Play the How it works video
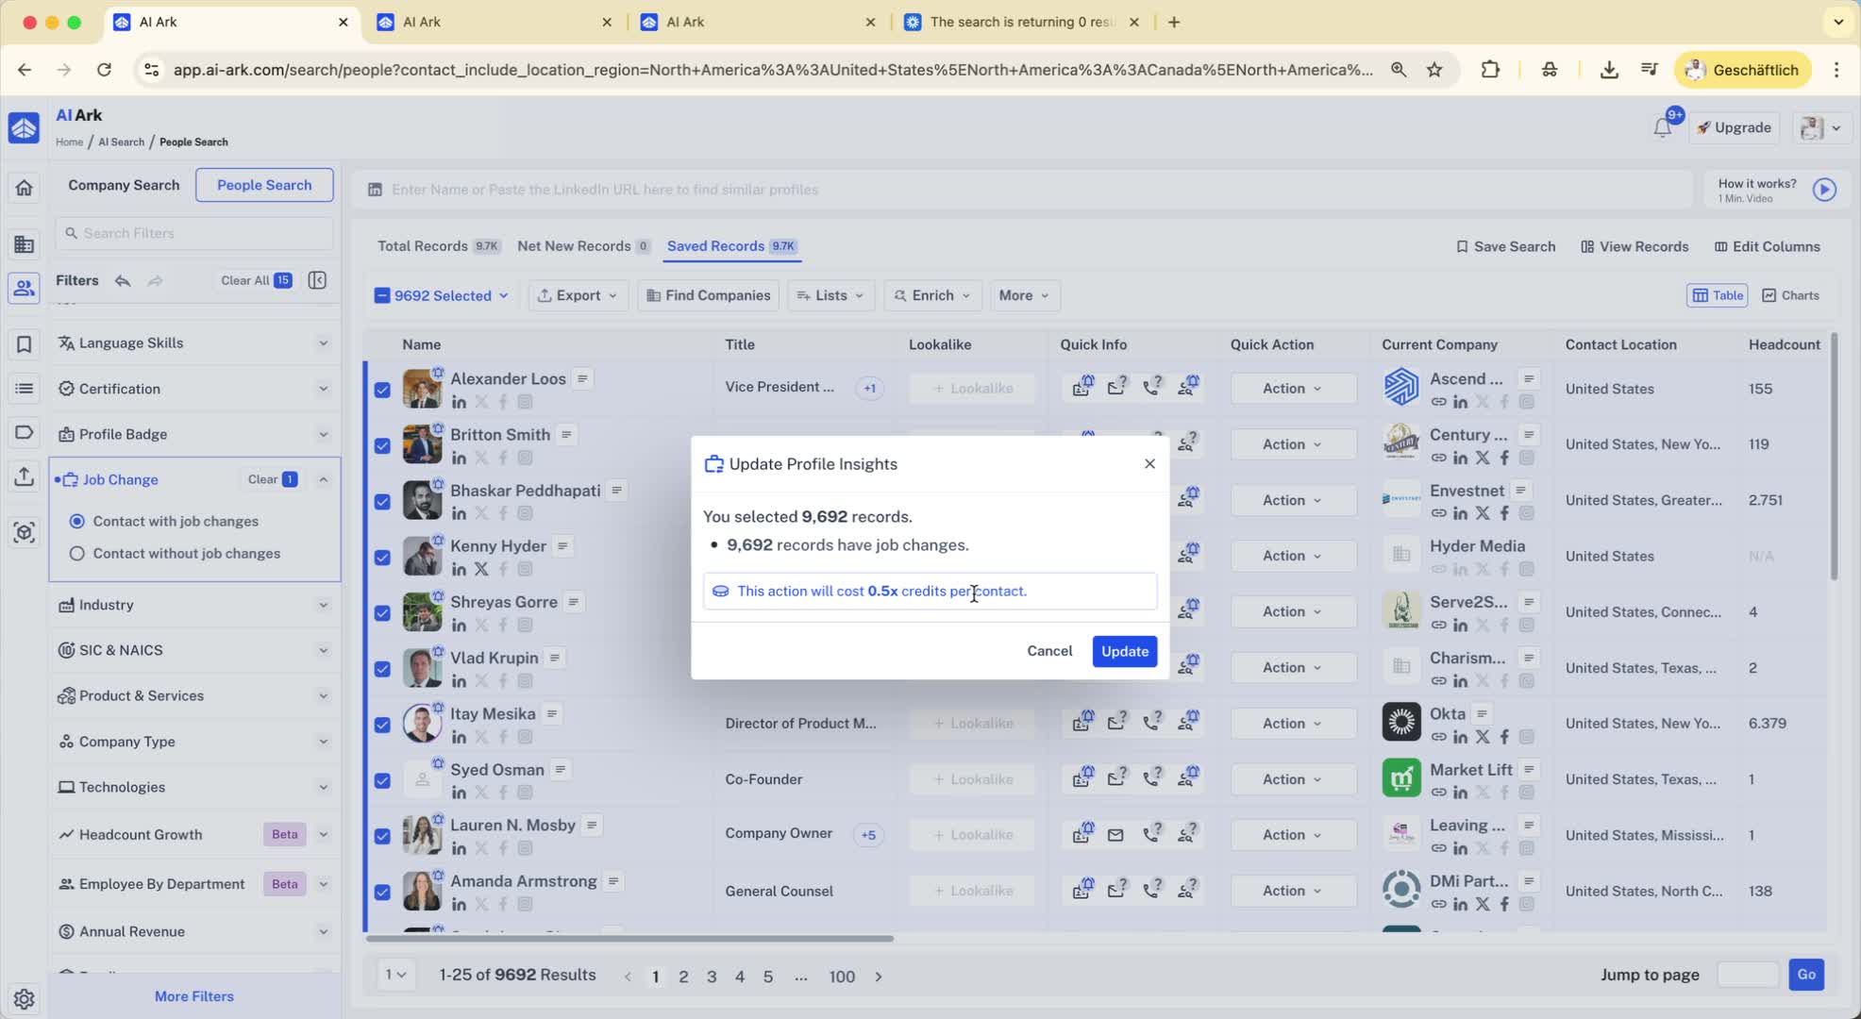Screen dimensions: 1861x1019 click(1823, 190)
